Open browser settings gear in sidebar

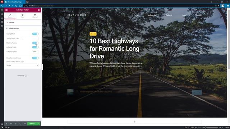tap(2, 124)
